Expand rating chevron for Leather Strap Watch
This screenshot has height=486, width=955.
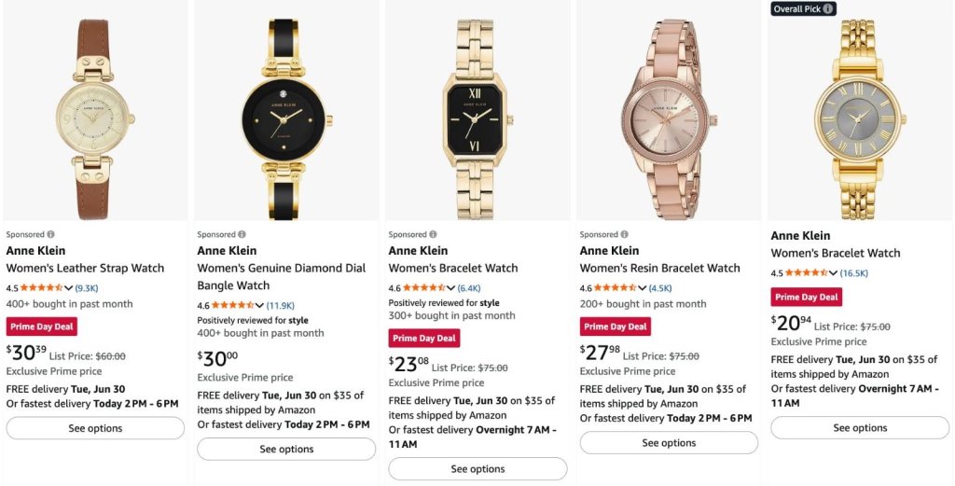(68, 288)
